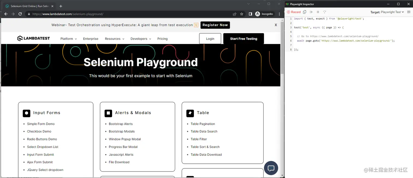Click the side panel icon in Chrome toolbar
413x178 pixels.
tap(250, 14)
